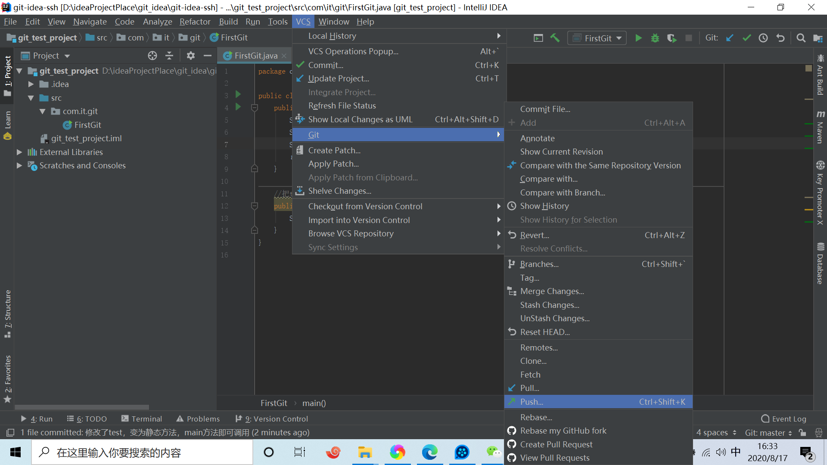The image size is (827, 465).
Task: Run with Coverage shield icon
Action: click(x=672, y=38)
